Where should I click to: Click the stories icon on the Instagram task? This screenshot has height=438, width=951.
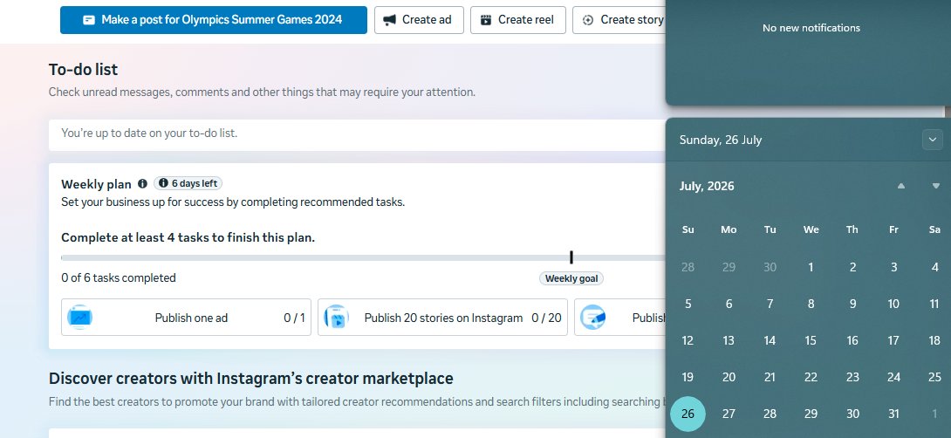click(336, 318)
